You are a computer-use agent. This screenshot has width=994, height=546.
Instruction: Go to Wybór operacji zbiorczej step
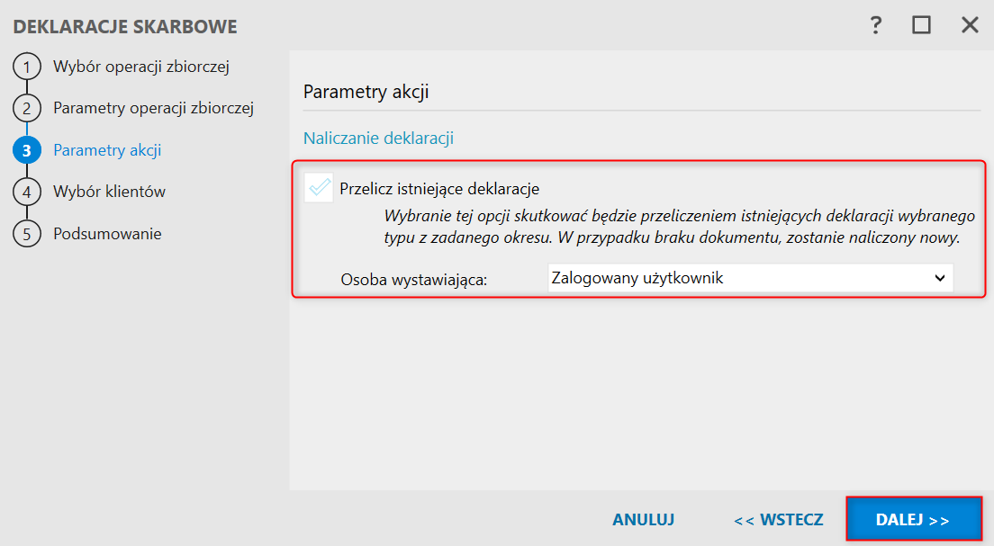(141, 67)
